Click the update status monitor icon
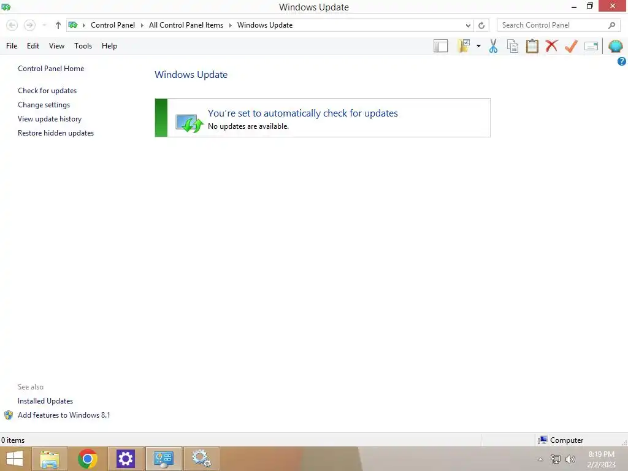This screenshot has width=628, height=471. 189,123
